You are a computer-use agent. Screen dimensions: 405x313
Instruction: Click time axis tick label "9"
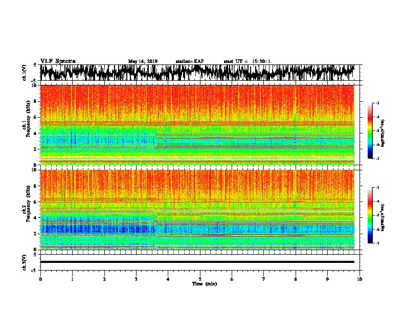327,279
